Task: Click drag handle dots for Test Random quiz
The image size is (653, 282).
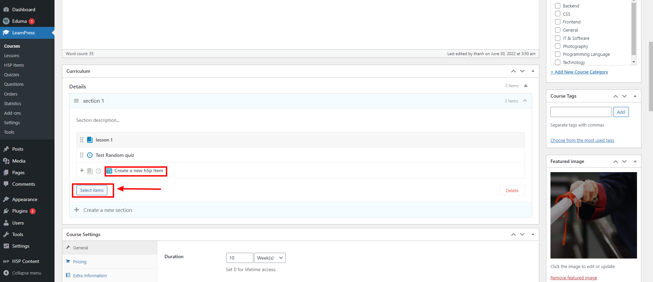Action: click(x=82, y=155)
